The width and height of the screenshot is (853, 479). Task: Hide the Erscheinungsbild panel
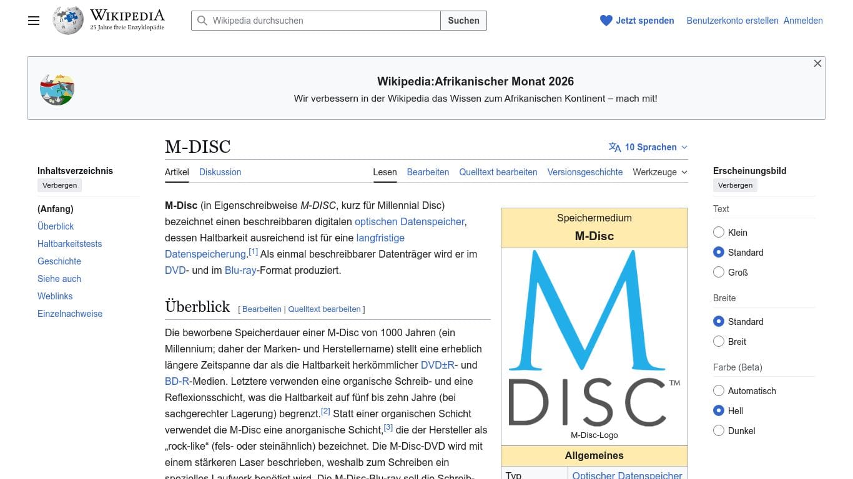(x=736, y=185)
